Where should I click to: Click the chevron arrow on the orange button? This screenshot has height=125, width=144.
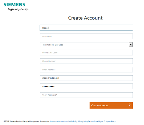point(130,105)
